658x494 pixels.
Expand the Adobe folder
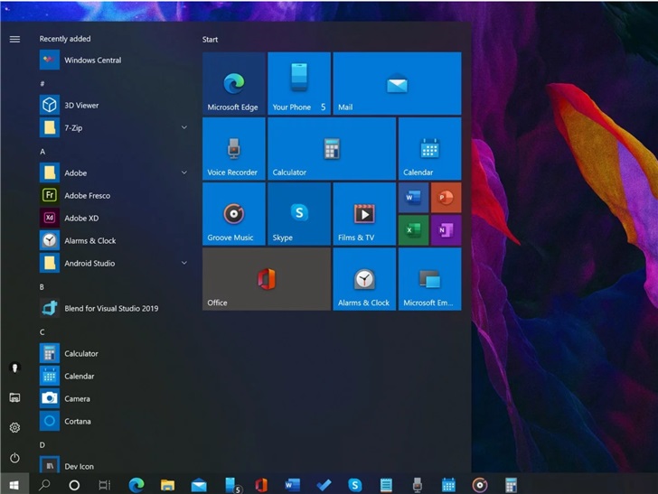point(184,172)
